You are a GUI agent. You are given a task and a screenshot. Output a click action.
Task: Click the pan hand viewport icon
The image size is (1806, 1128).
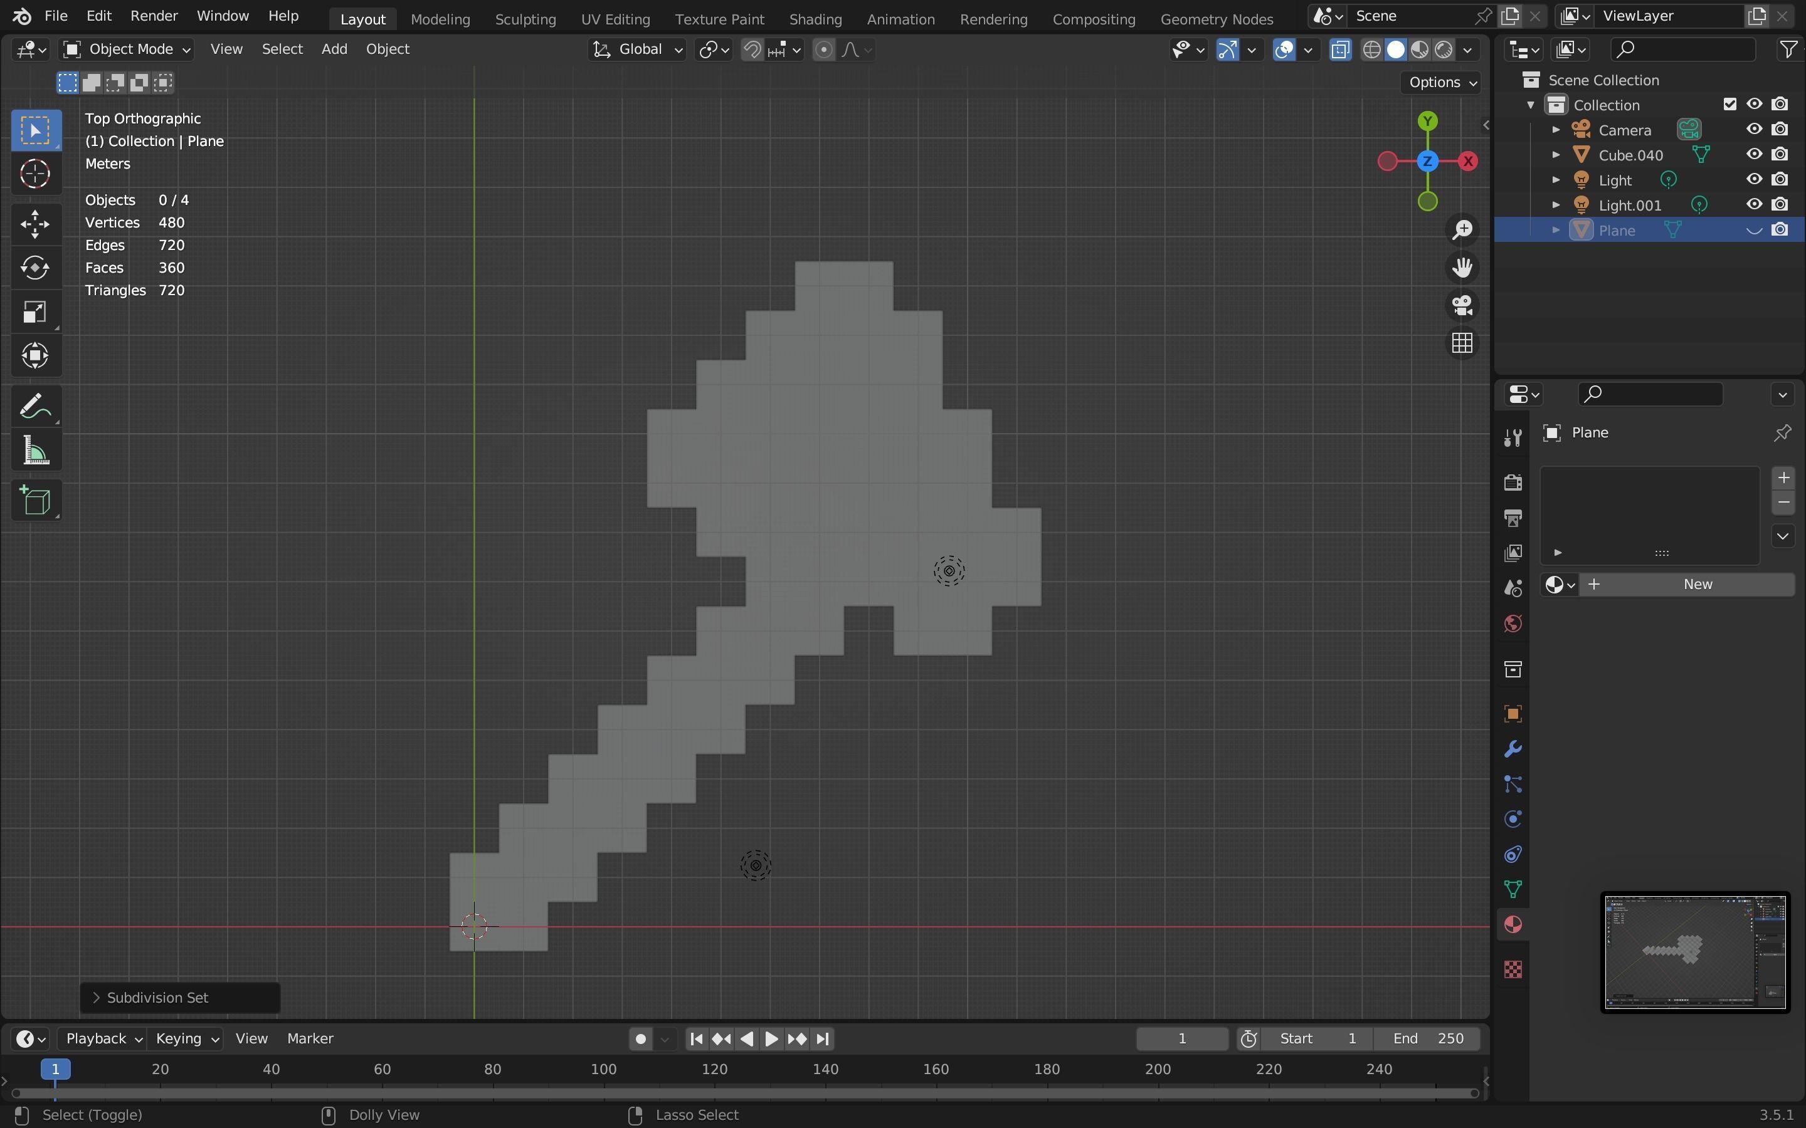tap(1462, 267)
